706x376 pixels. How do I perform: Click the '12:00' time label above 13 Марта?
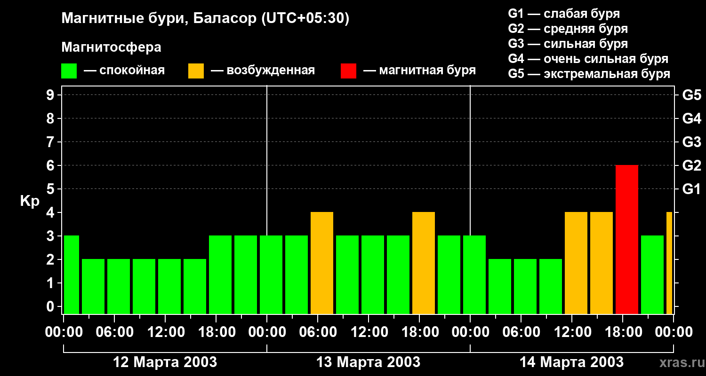369,332
